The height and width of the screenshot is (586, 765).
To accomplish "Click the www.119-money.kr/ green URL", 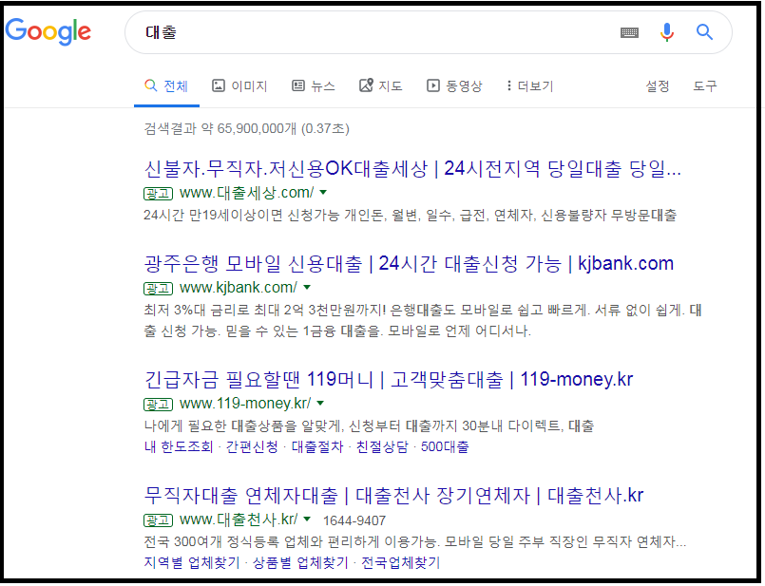I will coord(245,404).
